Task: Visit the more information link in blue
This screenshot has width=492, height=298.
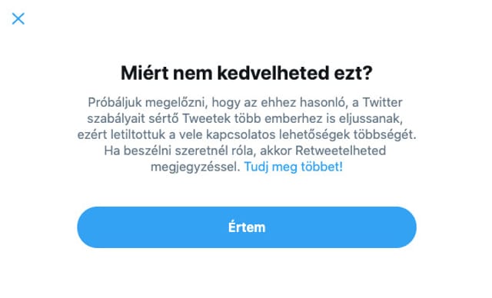Action: [294, 167]
